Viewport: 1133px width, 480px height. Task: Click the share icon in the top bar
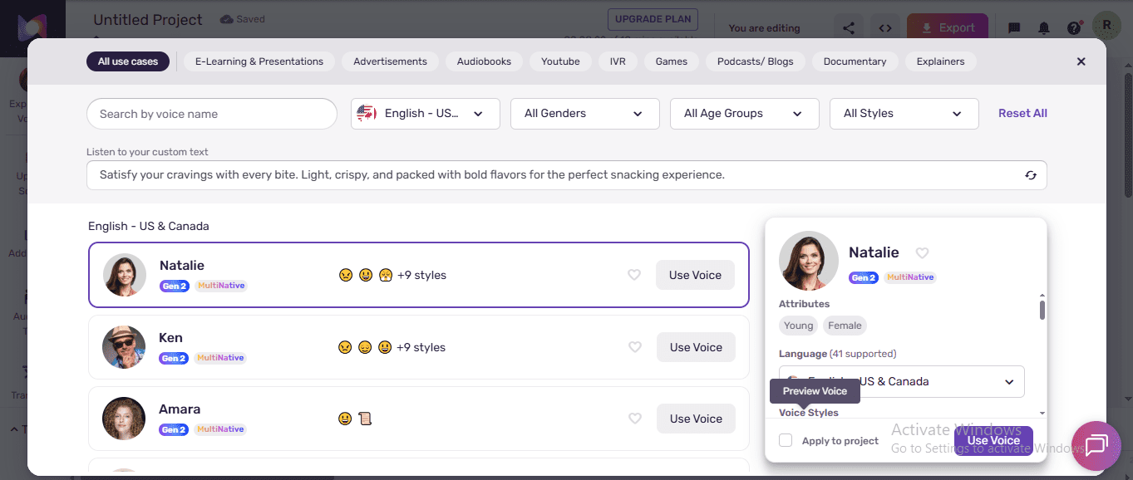point(849,27)
